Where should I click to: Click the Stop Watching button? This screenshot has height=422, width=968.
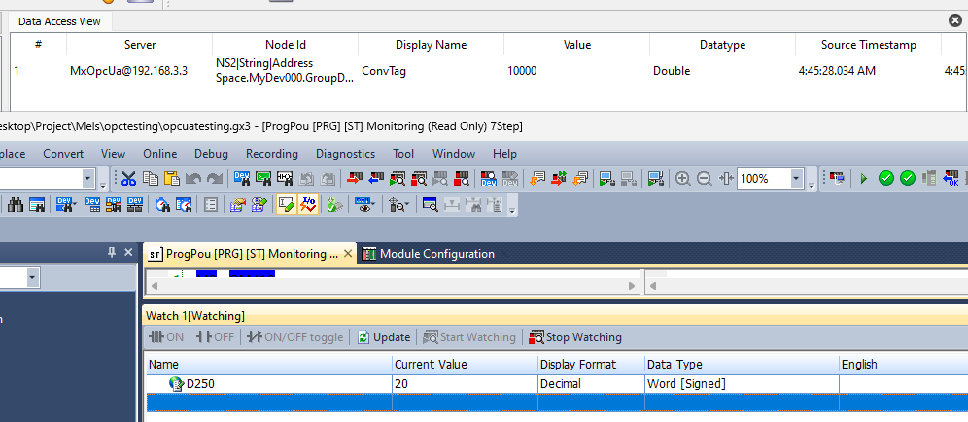pos(575,337)
